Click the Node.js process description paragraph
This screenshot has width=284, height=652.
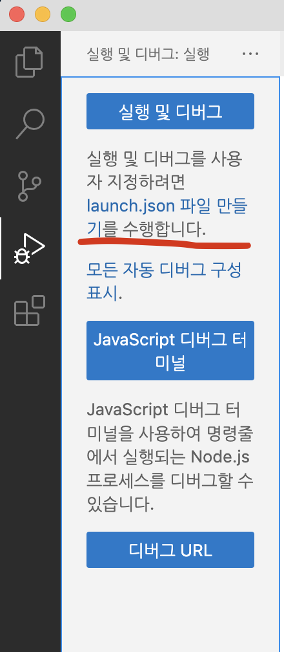(170, 457)
